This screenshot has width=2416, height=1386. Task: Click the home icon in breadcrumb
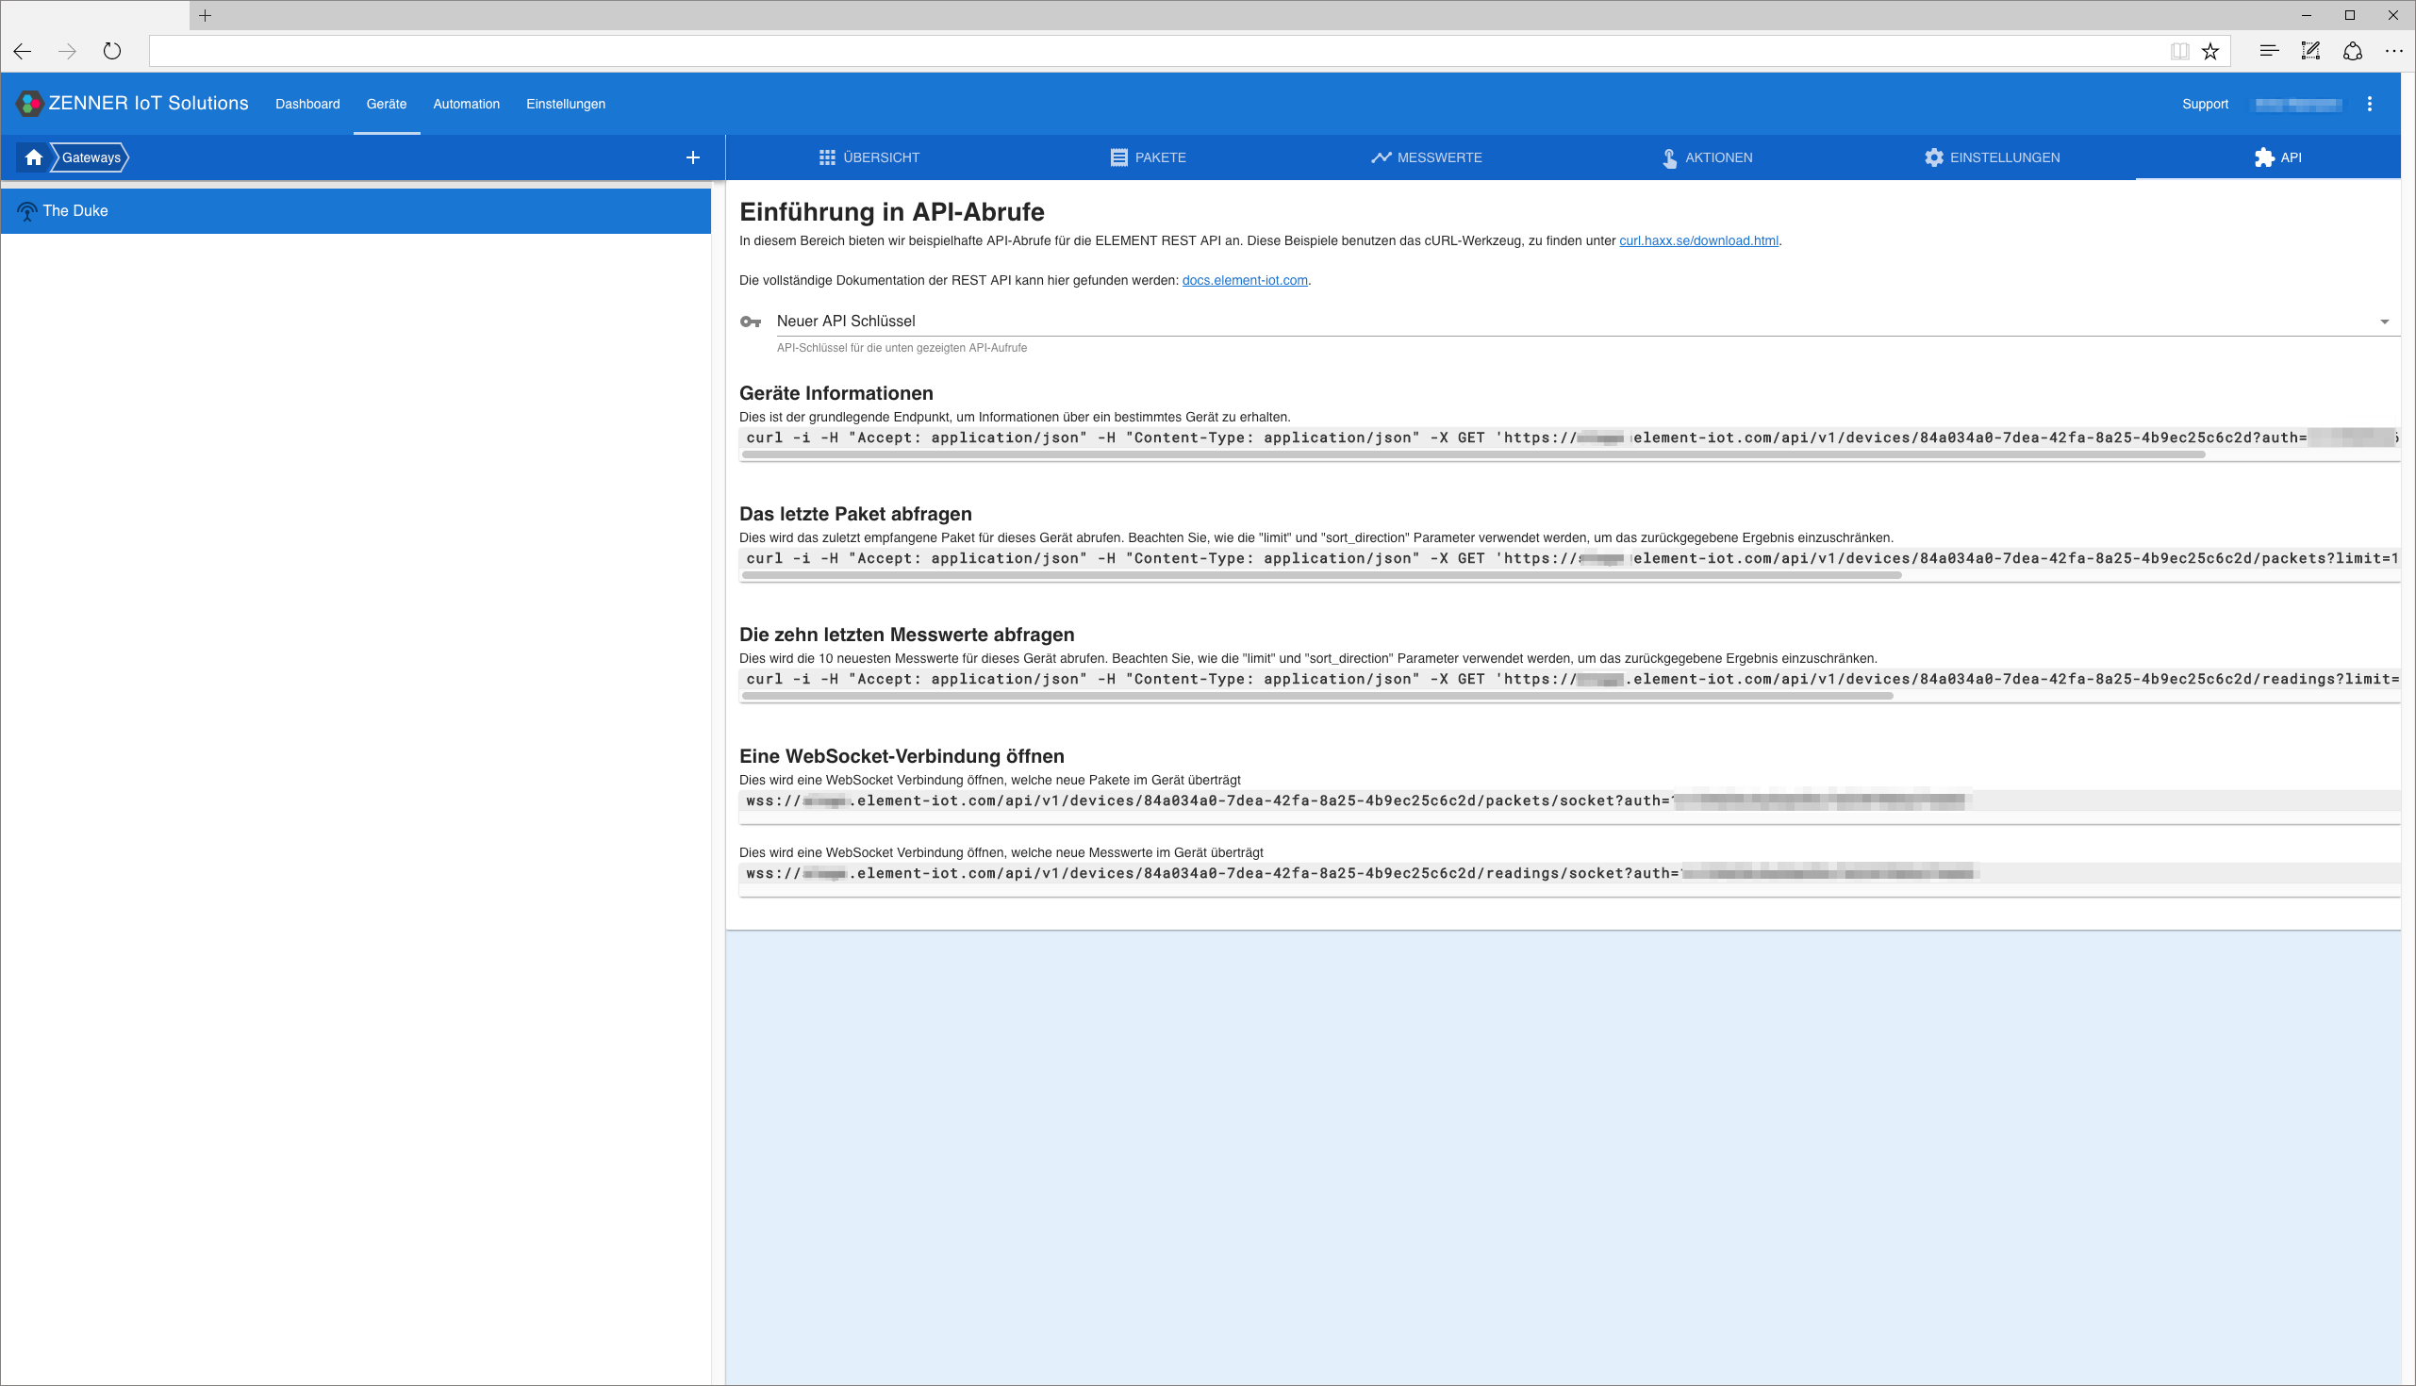point(34,157)
